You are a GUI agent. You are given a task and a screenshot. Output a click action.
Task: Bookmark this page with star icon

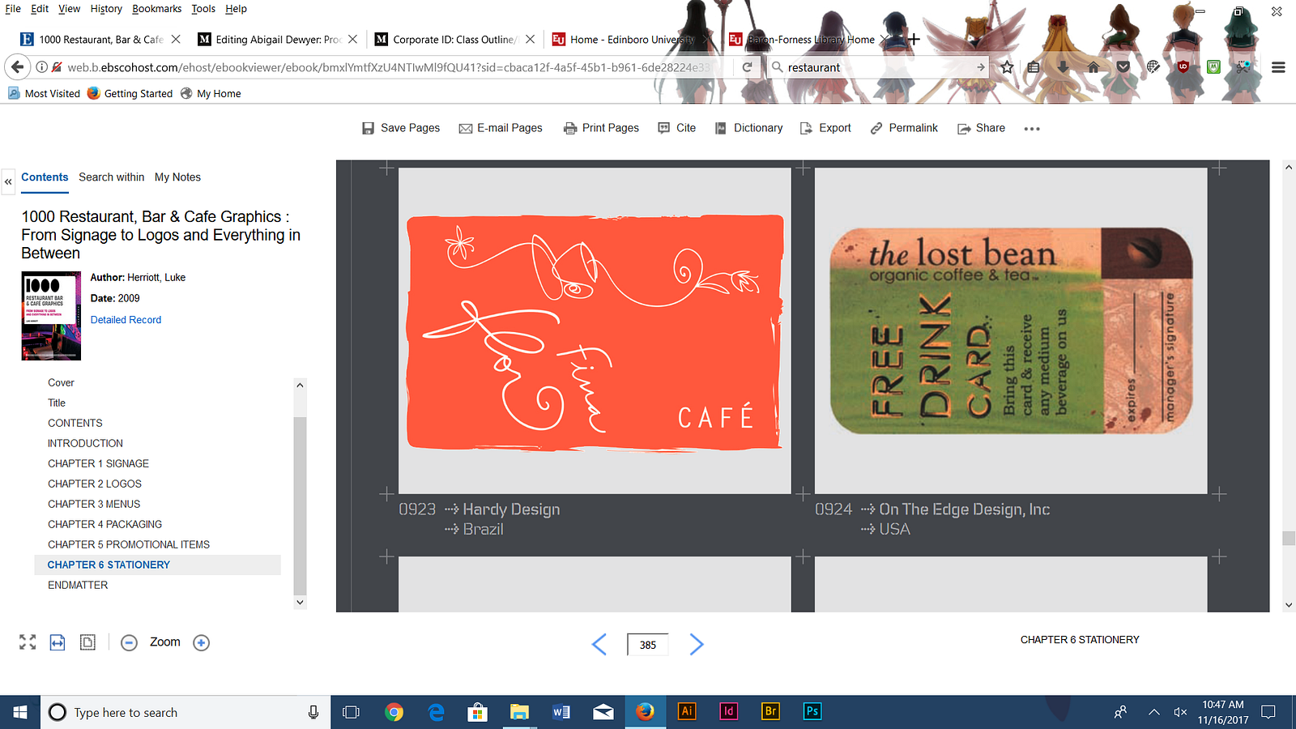1007,67
